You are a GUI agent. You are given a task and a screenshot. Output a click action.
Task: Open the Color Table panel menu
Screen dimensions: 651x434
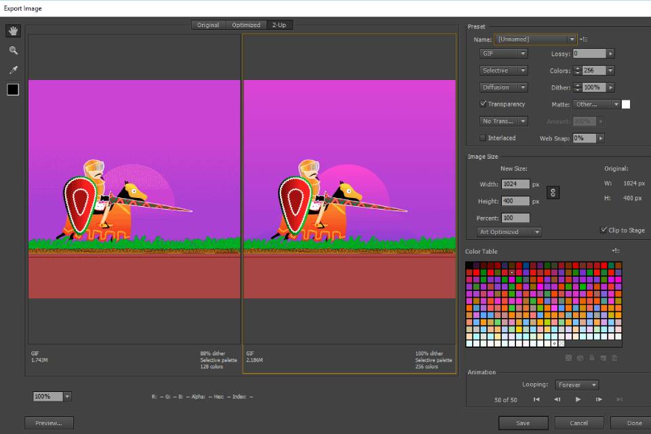click(x=616, y=250)
